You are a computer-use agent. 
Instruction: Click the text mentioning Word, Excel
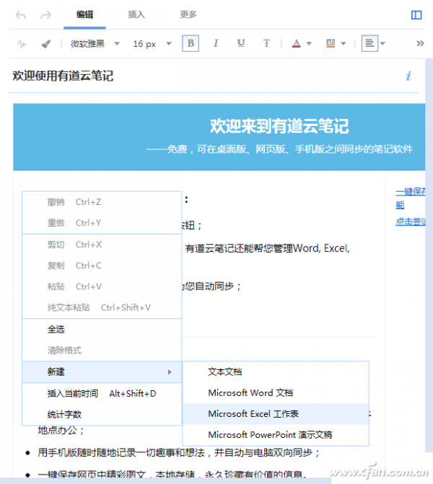[x=268, y=248]
